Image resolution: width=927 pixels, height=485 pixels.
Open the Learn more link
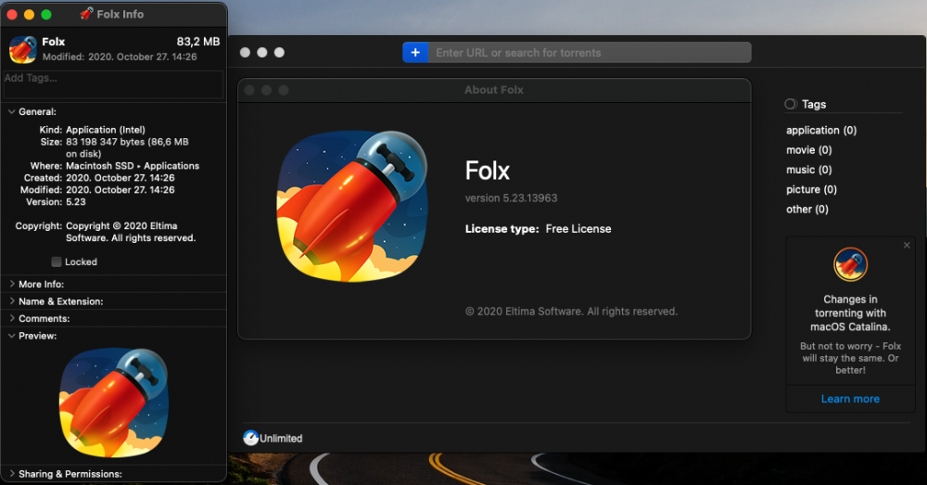pyautogui.click(x=850, y=399)
